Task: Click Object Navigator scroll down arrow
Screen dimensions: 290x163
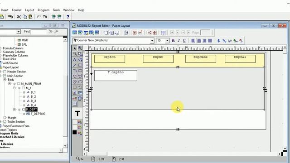Action: pos(65,146)
